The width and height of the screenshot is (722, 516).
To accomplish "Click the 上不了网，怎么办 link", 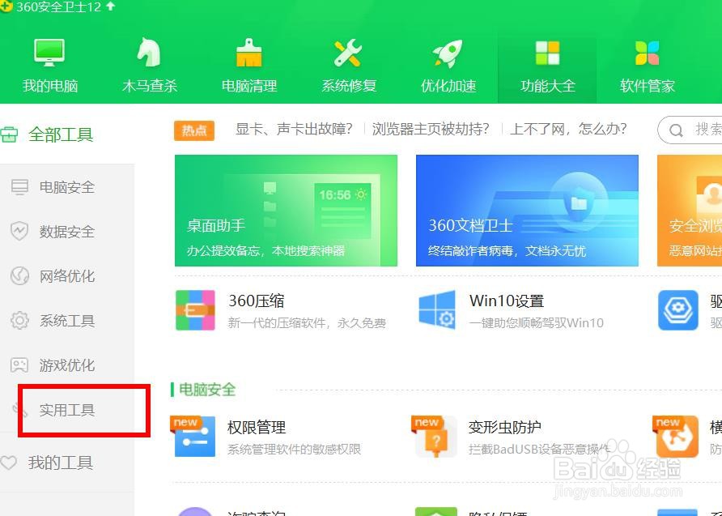I will click(567, 129).
